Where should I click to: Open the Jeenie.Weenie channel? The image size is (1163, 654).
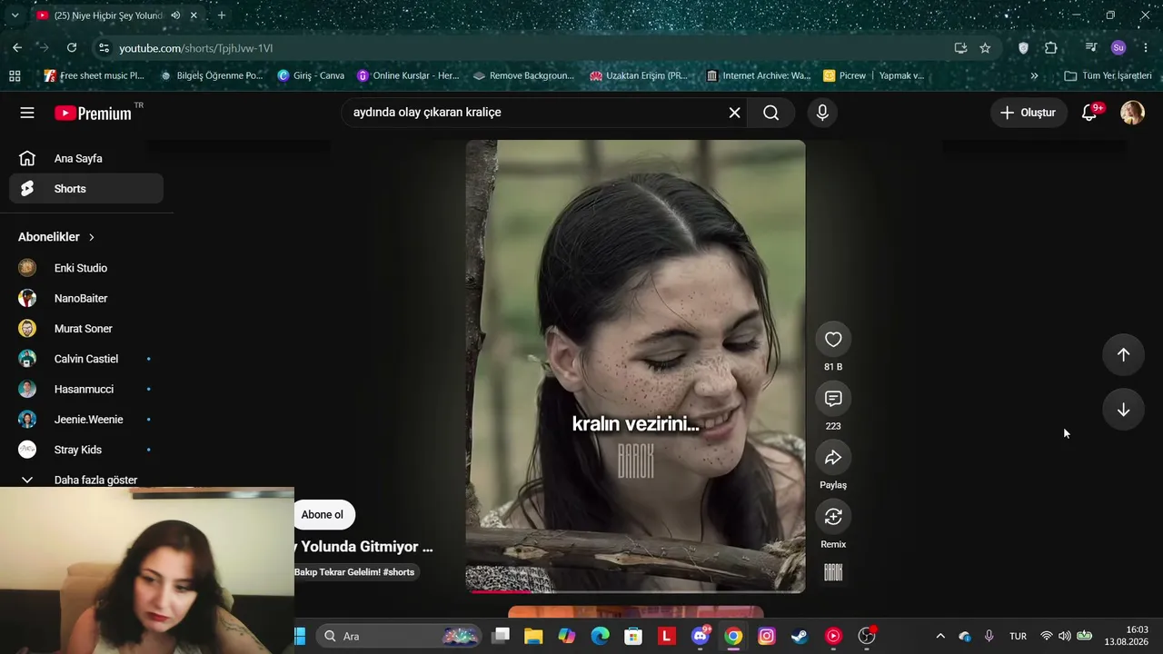tap(86, 420)
